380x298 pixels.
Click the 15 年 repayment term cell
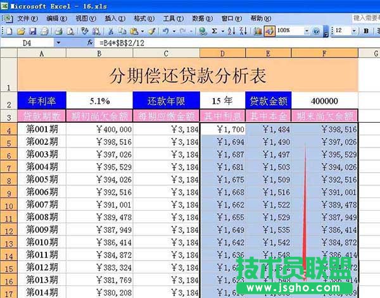(222, 100)
